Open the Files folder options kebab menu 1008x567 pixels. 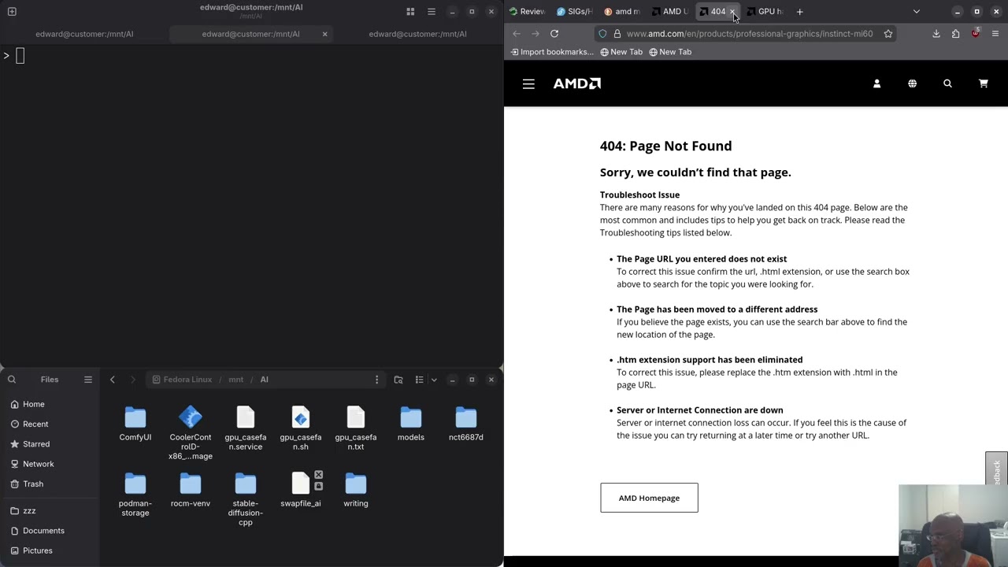[x=376, y=380]
